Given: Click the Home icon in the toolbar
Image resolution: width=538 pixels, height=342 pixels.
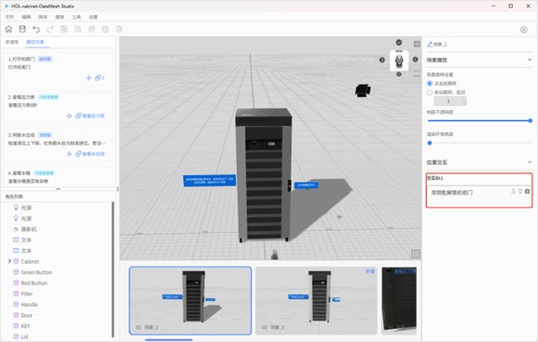Looking at the screenshot, I should pyautogui.click(x=8, y=29).
